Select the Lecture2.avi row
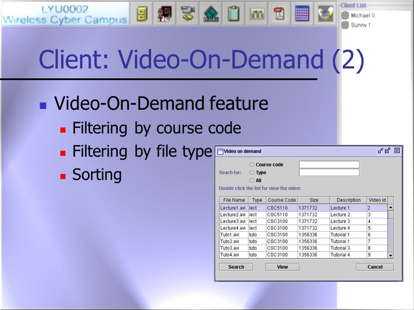The image size is (414, 310). click(x=304, y=214)
